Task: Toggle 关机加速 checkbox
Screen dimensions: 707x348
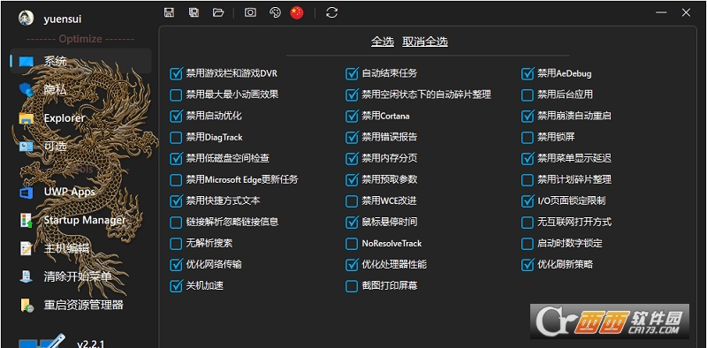Action: 176,286
